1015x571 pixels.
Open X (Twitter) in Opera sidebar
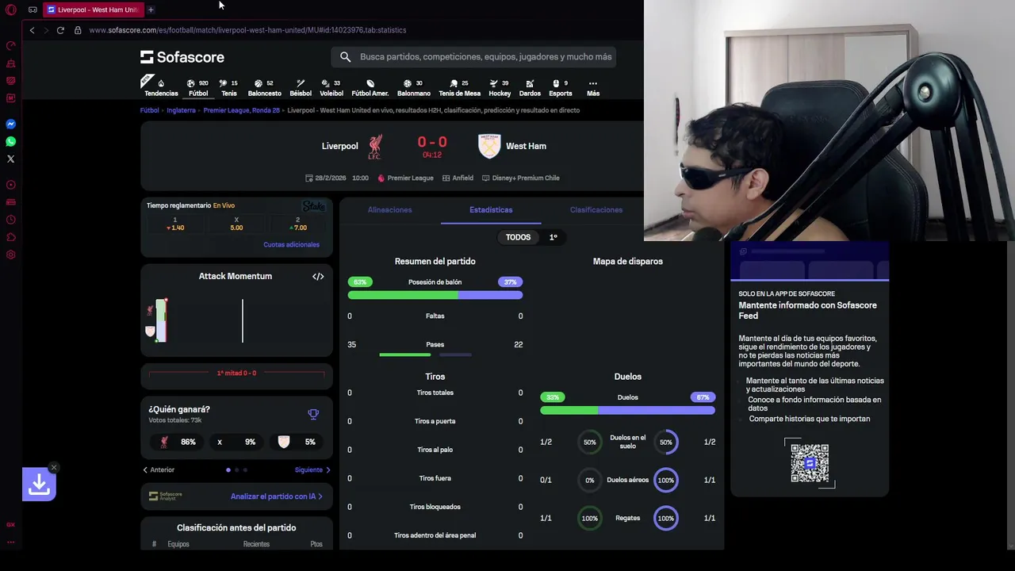pyautogui.click(x=11, y=159)
